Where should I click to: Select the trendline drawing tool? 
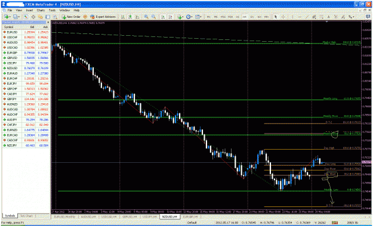(307, 17)
